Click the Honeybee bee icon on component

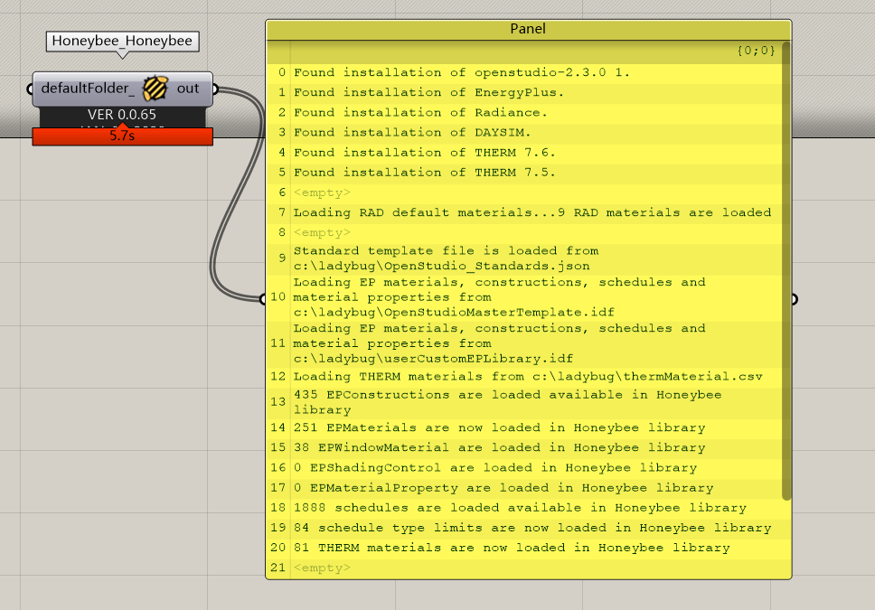point(155,89)
